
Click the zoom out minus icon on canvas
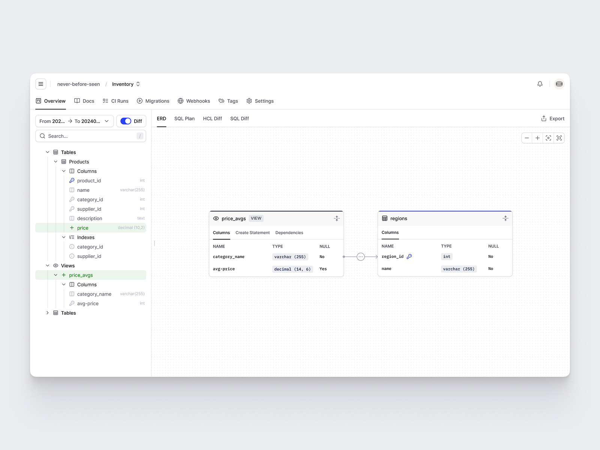pos(526,138)
